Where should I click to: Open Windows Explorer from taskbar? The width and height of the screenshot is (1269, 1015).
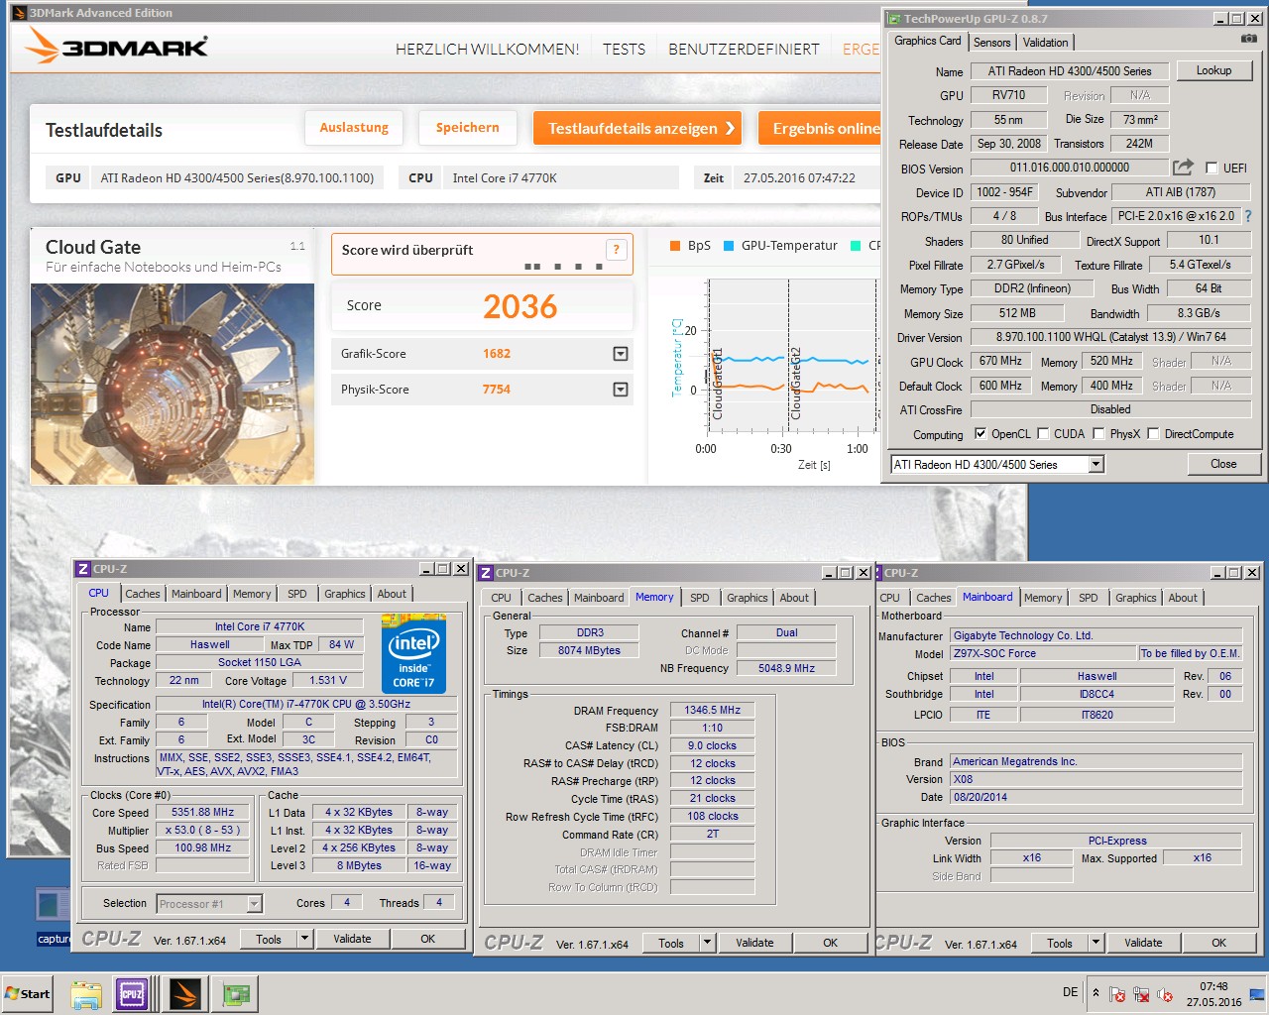tap(86, 993)
